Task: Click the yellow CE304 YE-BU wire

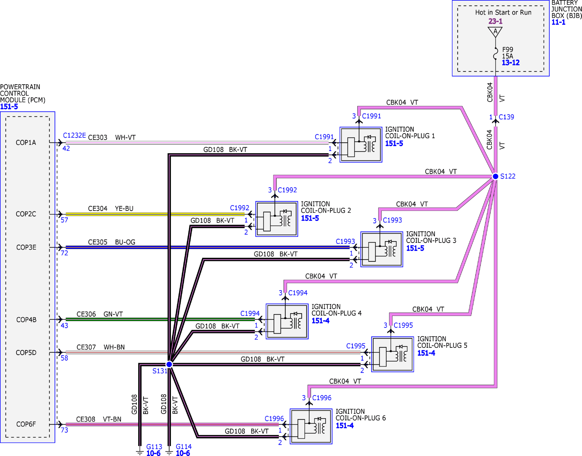Action: click(155, 214)
